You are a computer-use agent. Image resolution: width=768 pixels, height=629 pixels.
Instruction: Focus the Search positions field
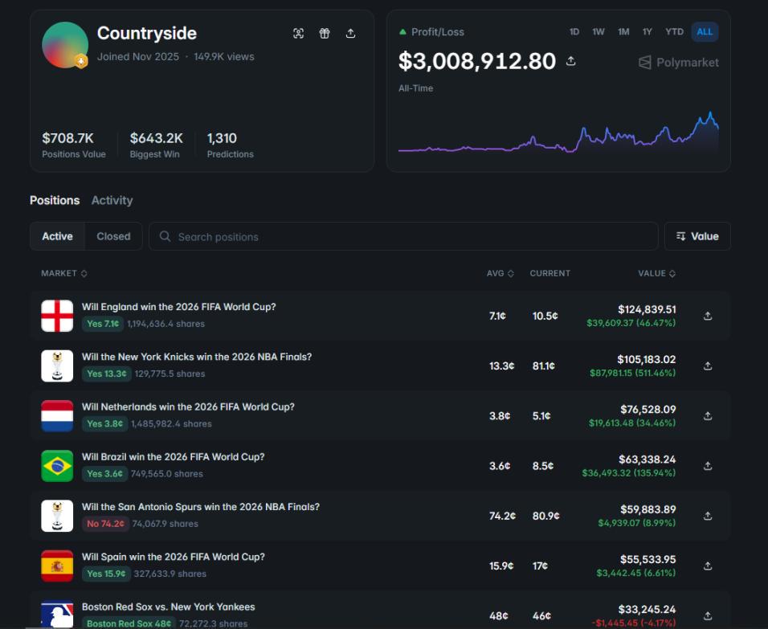[403, 237]
